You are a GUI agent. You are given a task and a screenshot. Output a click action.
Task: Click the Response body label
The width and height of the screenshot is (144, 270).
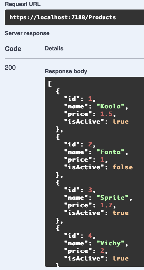(66, 71)
